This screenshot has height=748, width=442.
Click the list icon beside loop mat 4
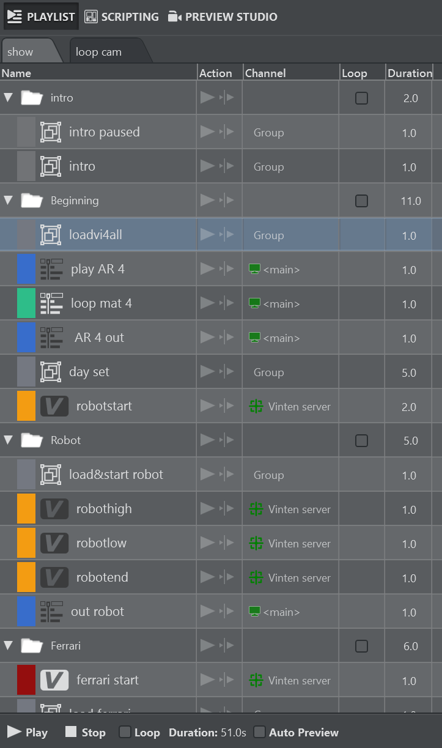click(51, 303)
